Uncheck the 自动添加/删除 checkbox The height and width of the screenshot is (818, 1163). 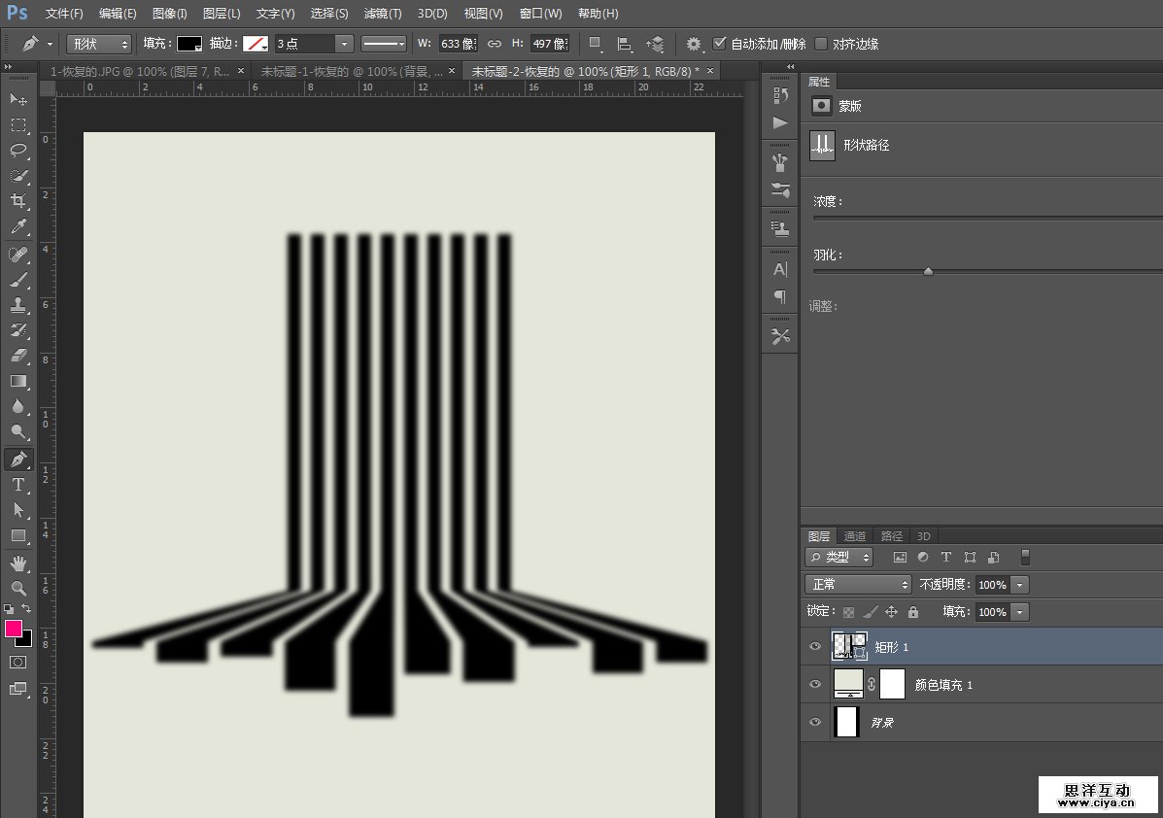coord(720,44)
